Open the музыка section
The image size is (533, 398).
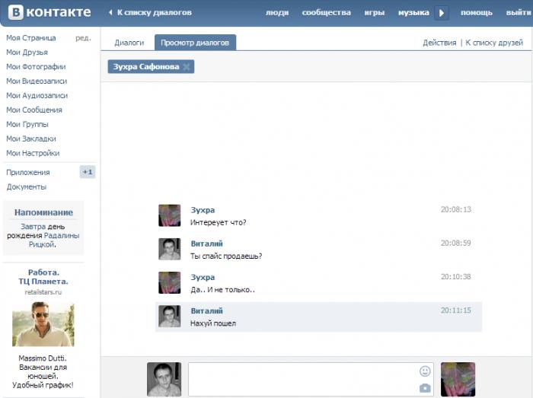[x=413, y=13]
